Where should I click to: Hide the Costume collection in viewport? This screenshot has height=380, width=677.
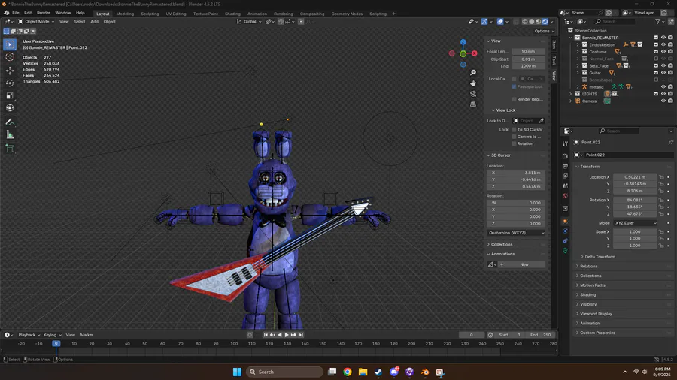click(663, 52)
